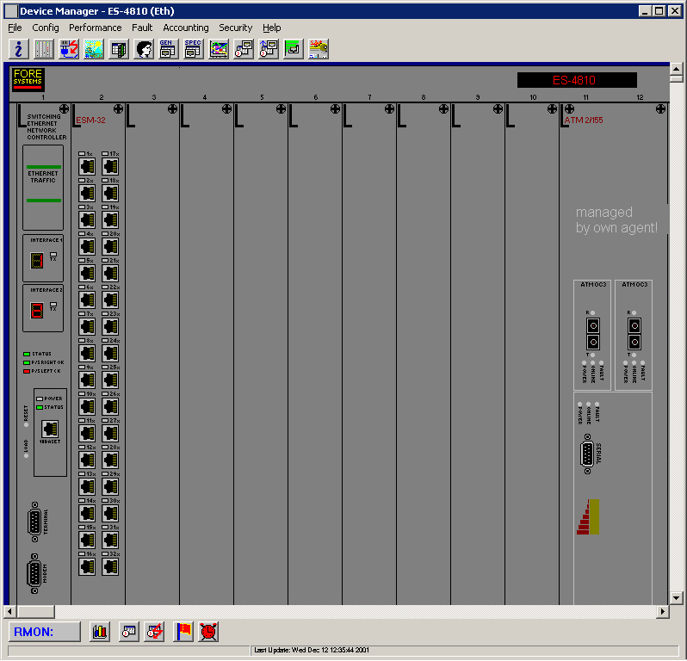Click the blue information icon in toolbar
687x661 pixels.
(19, 49)
